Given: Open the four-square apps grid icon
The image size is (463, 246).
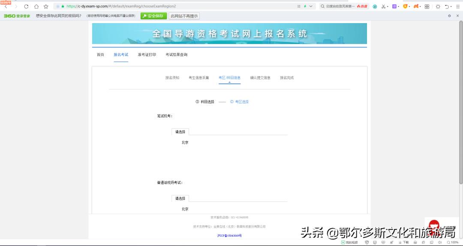Looking at the screenshot, I should 427,6.
